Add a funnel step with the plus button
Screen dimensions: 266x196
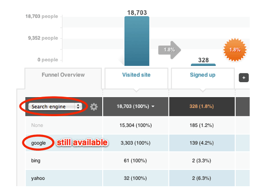click(244, 78)
